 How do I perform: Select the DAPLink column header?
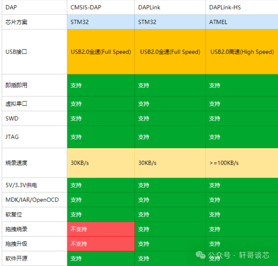[x=170, y=7]
